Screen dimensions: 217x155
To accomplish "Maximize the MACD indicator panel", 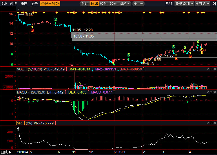I will pos(211,92).
